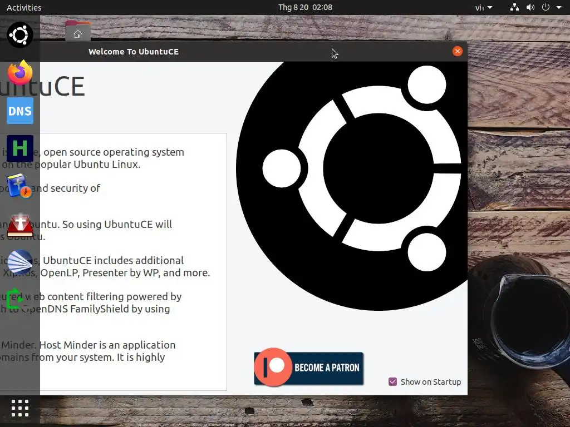Click text 'UbuntuCE includes additional'
This screenshot has width=570, height=427.
[113, 261]
